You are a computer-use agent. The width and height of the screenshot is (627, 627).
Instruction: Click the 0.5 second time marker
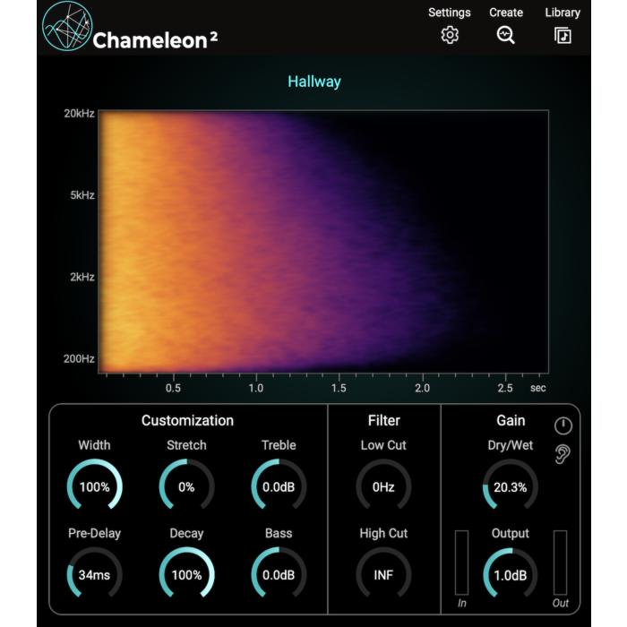(x=173, y=388)
